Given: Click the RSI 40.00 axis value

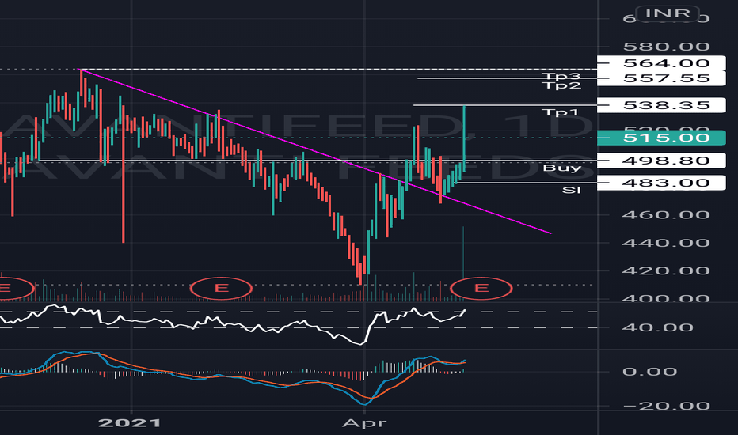Looking at the screenshot, I should [x=657, y=327].
